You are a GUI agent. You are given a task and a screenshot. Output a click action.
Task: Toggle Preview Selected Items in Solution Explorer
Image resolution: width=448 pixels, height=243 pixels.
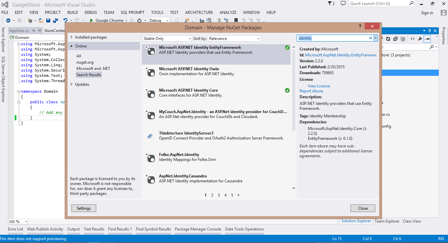427,39
